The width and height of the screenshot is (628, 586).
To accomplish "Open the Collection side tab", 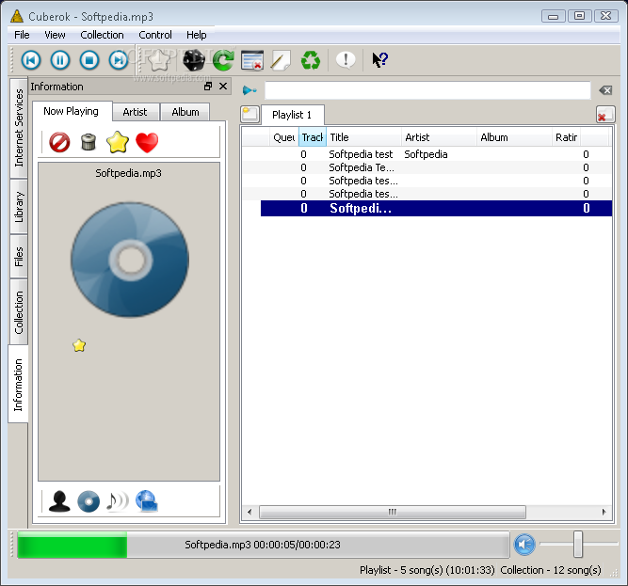I will 19,312.
